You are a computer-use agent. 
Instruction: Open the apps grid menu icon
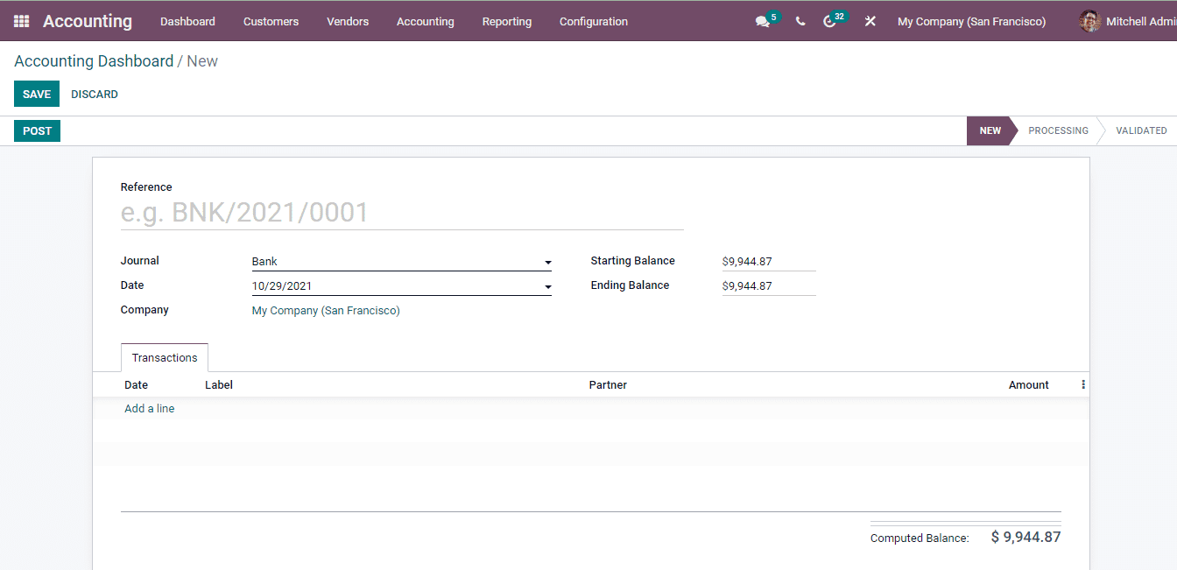coord(20,20)
